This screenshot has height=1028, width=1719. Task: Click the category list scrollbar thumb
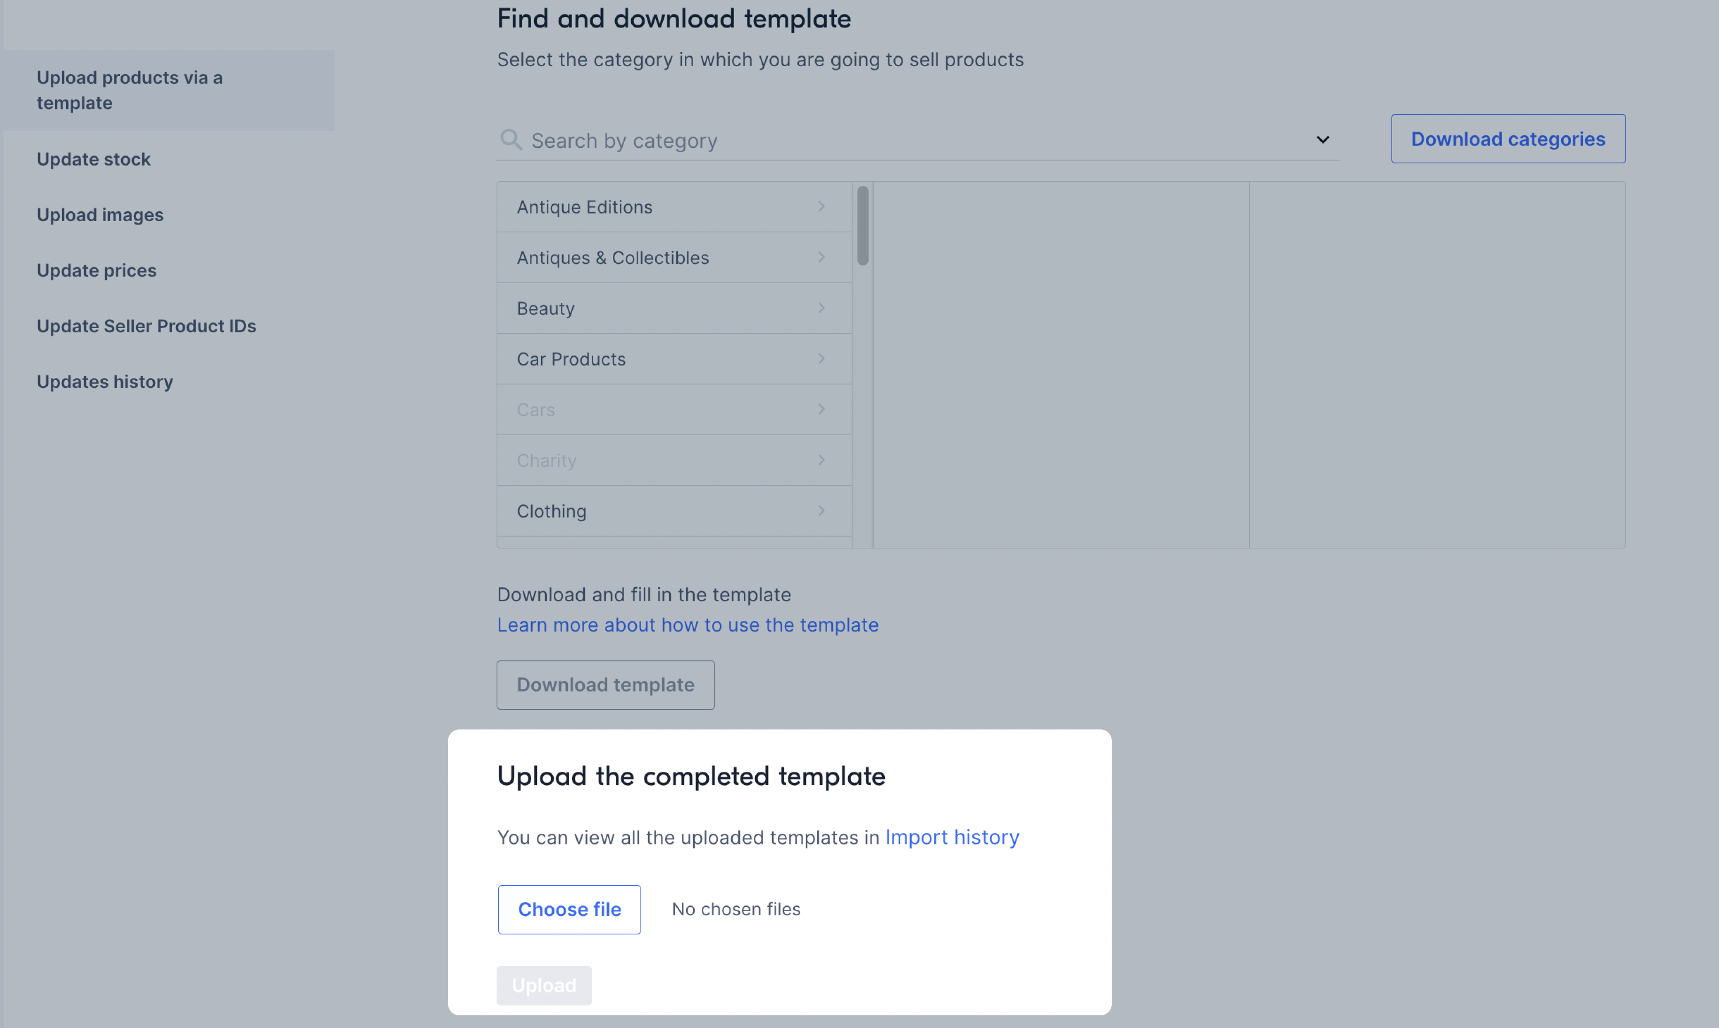coord(862,225)
